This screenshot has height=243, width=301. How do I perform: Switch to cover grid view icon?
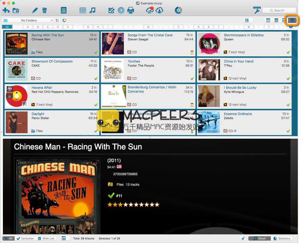tap(276, 20)
